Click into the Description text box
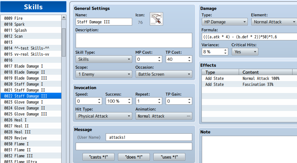297x163 pixels. [x=134, y=40]
